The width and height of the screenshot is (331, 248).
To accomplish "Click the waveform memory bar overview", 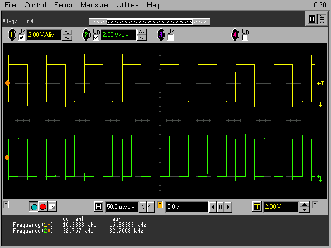I will (149, 22).
